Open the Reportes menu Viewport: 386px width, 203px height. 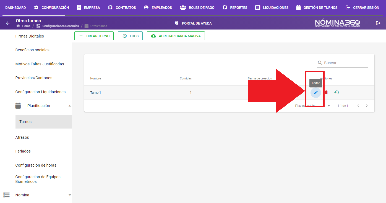(235, 8)
